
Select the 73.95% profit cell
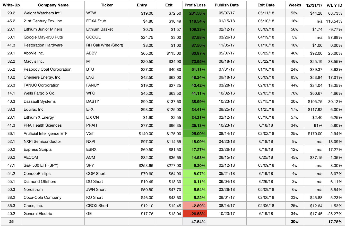tap(195, 61)
